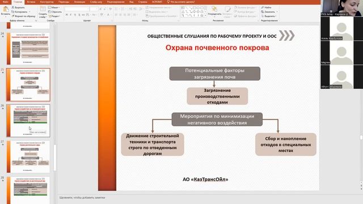Expand the shapes gallery more arrow
The width and height of the screenshot is (363, 204).
pos(205,16)
